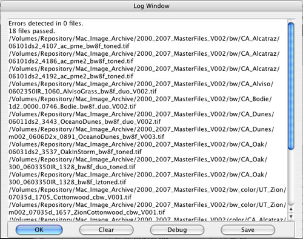Click the OK button

tap(39, 230)
